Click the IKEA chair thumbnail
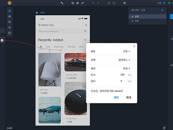Viewport: 173px width, 130px height. [x=50, y=70]
